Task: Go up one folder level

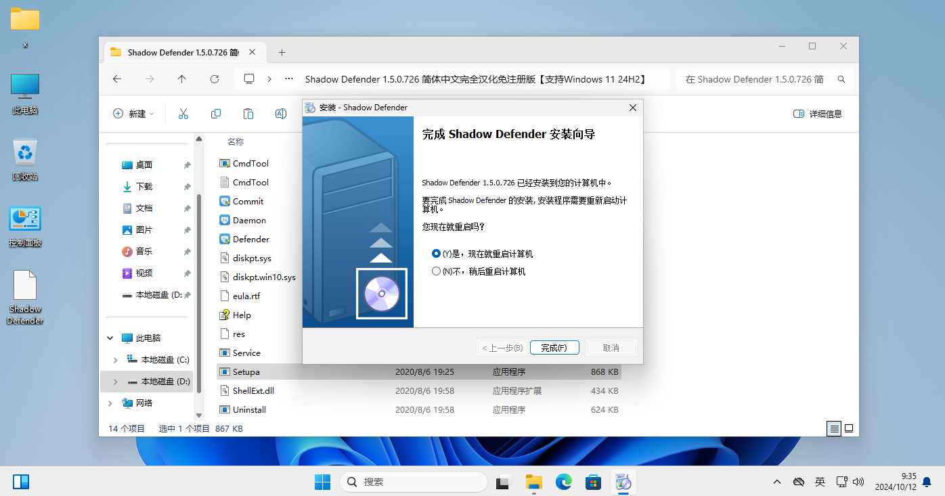Action: click(182, 79)
